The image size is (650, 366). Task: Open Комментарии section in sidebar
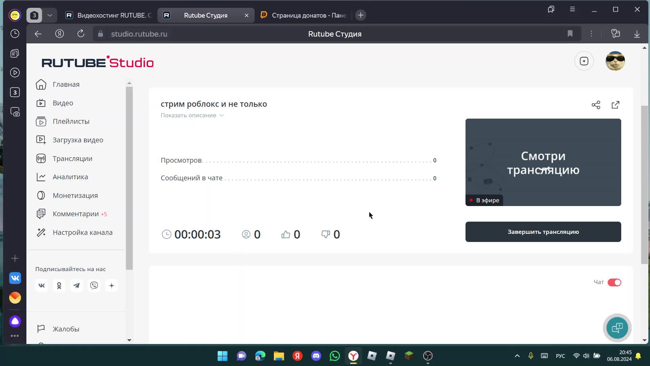coord(75,214)
